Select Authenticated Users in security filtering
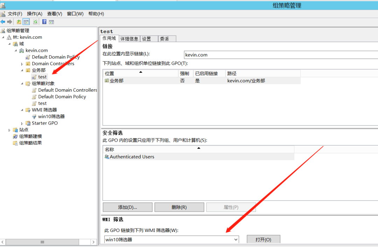Viewport: 378px width, 247px height. pos(199,157)
